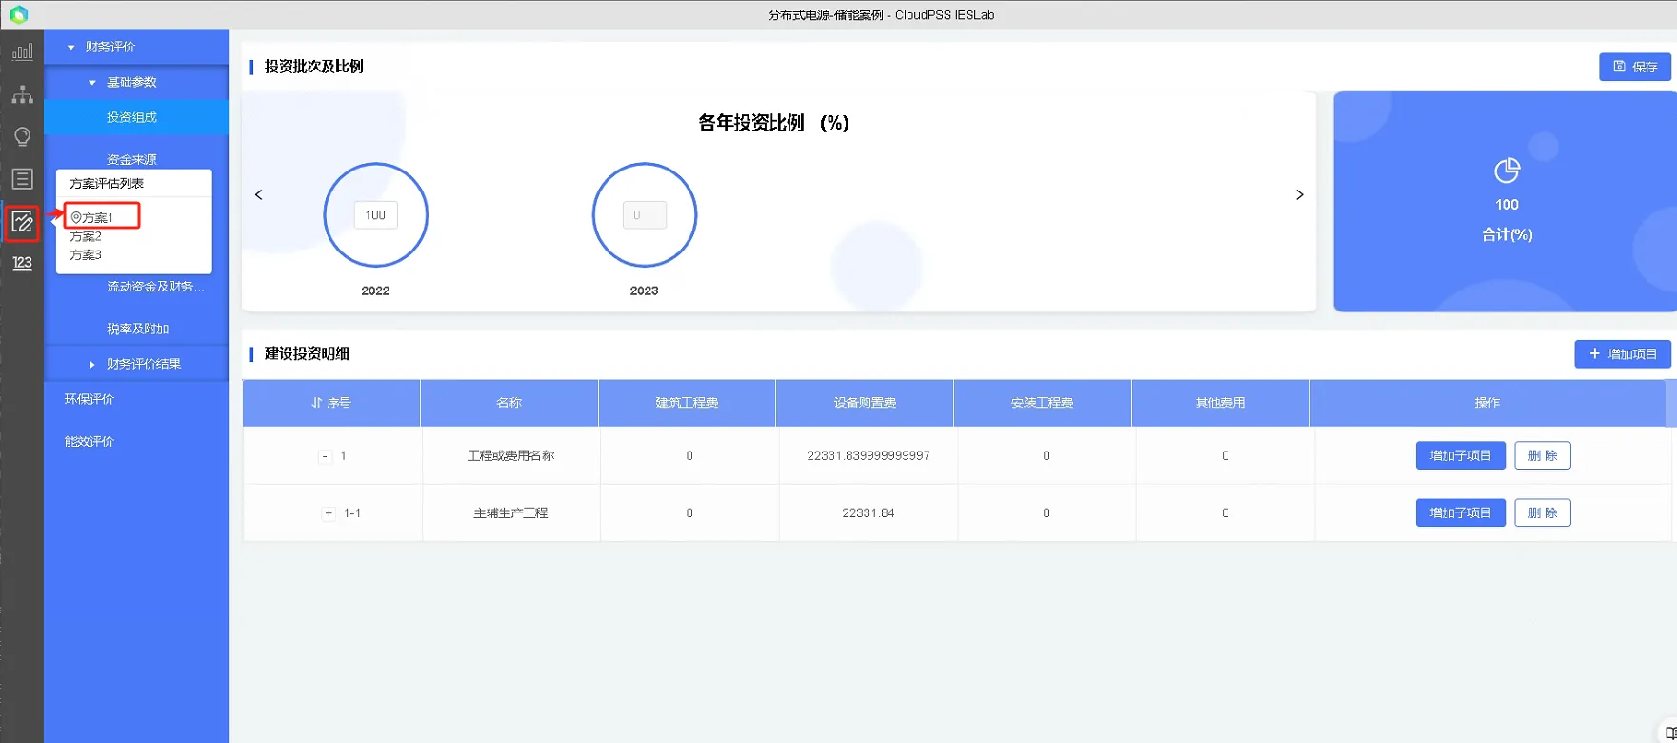Click the 2023 investment ratio field
The height and width of the screenshot is (743, 1677).
(644, 215)
